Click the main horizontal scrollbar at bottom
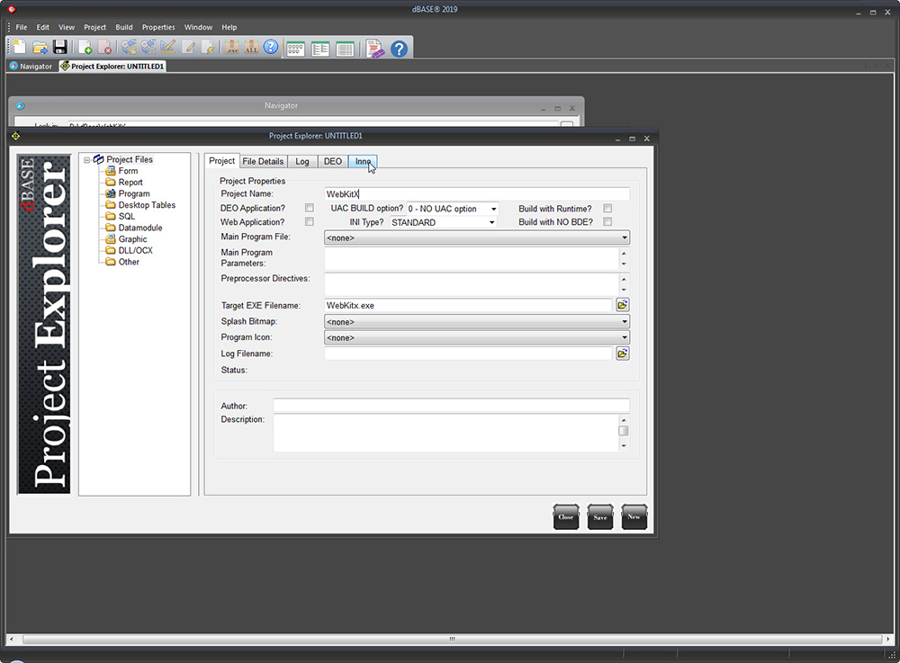 453,639
